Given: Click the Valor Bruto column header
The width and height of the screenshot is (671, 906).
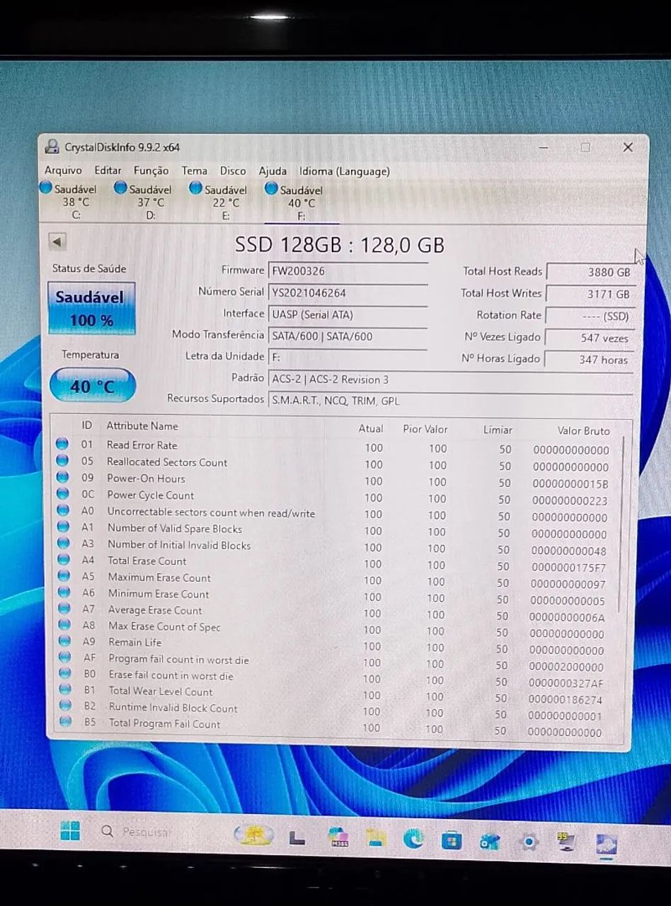Looking at the screenshot, I should 583,430.
